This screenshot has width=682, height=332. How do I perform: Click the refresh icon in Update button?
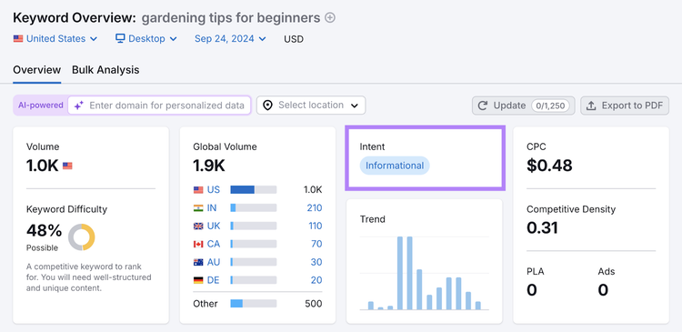[482, 106]
